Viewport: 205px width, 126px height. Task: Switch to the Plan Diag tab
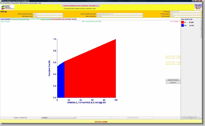tap(14, 19)
